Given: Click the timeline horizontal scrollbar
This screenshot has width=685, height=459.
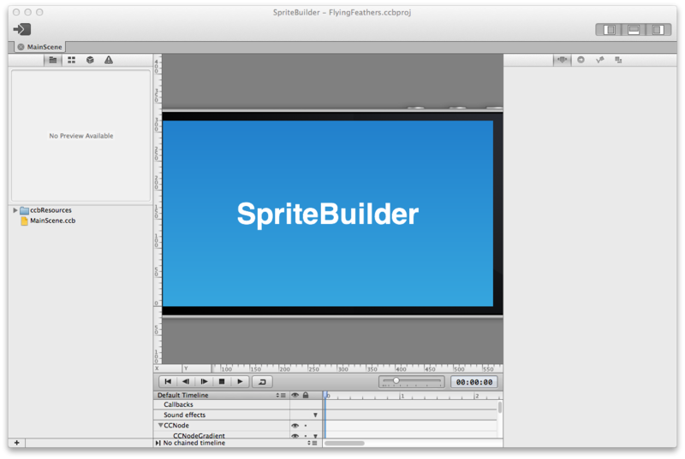Looking at the screenshot, I should pos(344,444).
